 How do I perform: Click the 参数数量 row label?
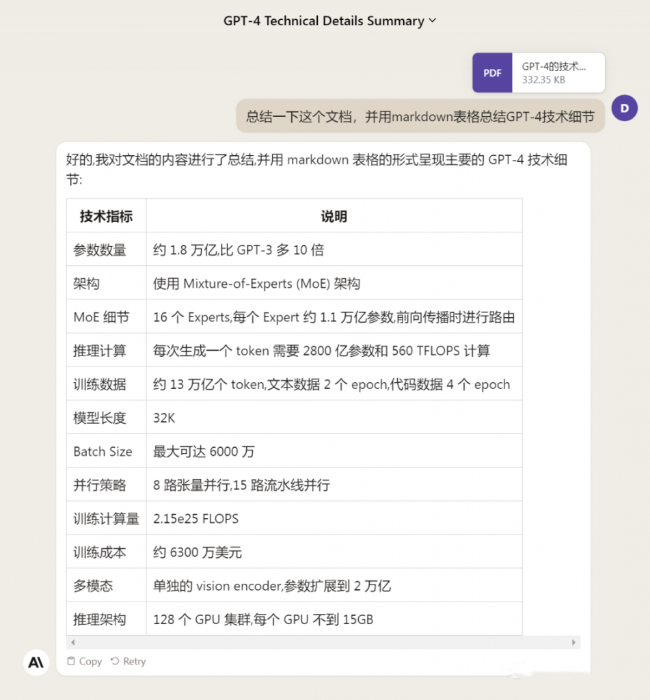coord(100,250)
